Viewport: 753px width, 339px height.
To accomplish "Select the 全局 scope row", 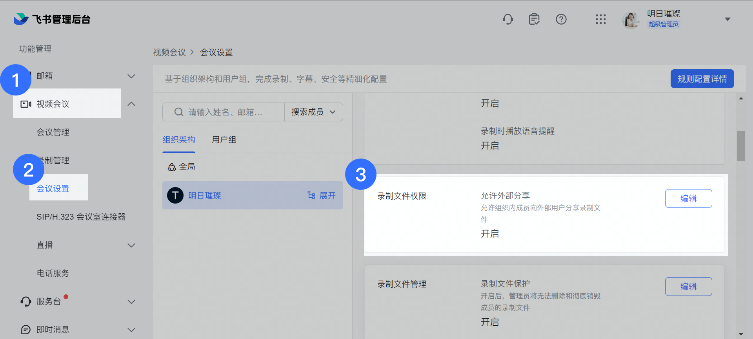I will point(253,167).
